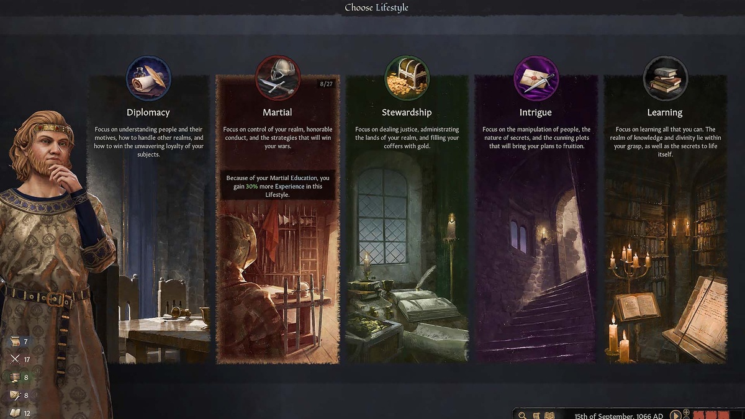Open the scroll issues icon near the date
Screen dimensions: 745x419
(x=536, y=415)
